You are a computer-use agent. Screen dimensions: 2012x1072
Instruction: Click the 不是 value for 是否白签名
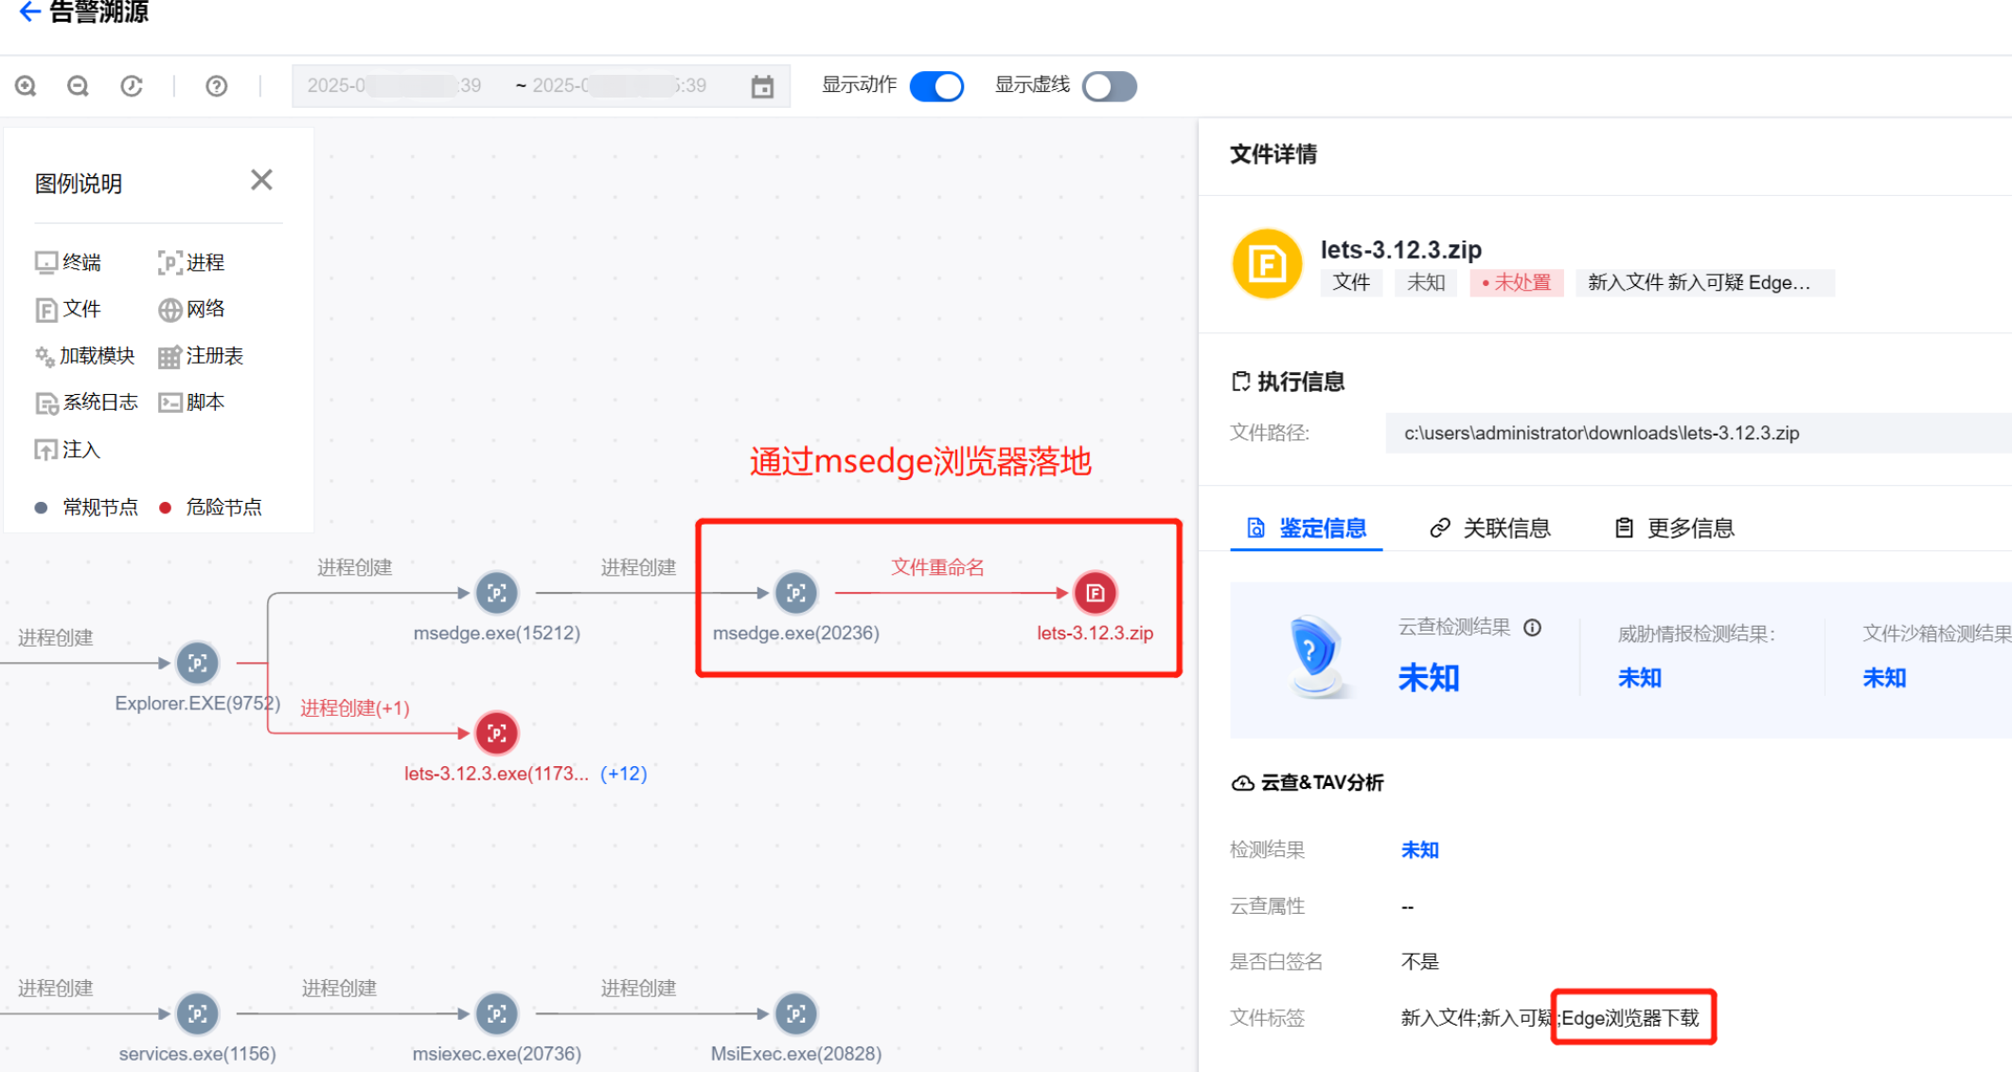point(1419,962)
